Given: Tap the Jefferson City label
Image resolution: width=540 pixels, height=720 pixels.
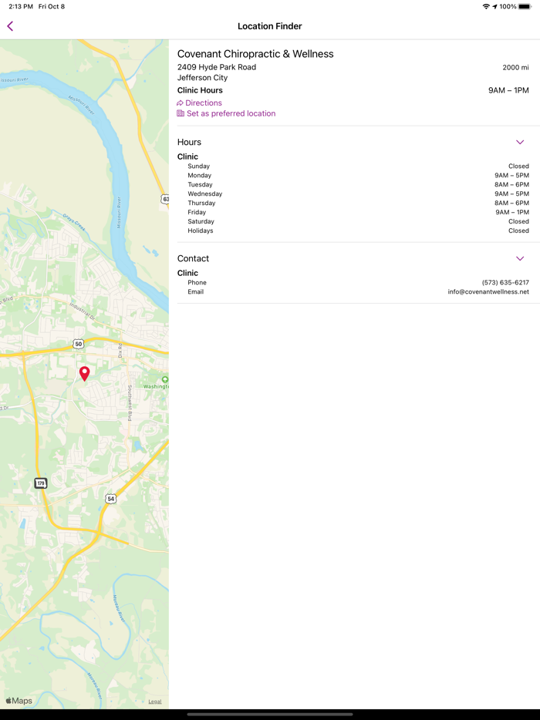Looking at the screenshot, I should click(202, 78).
